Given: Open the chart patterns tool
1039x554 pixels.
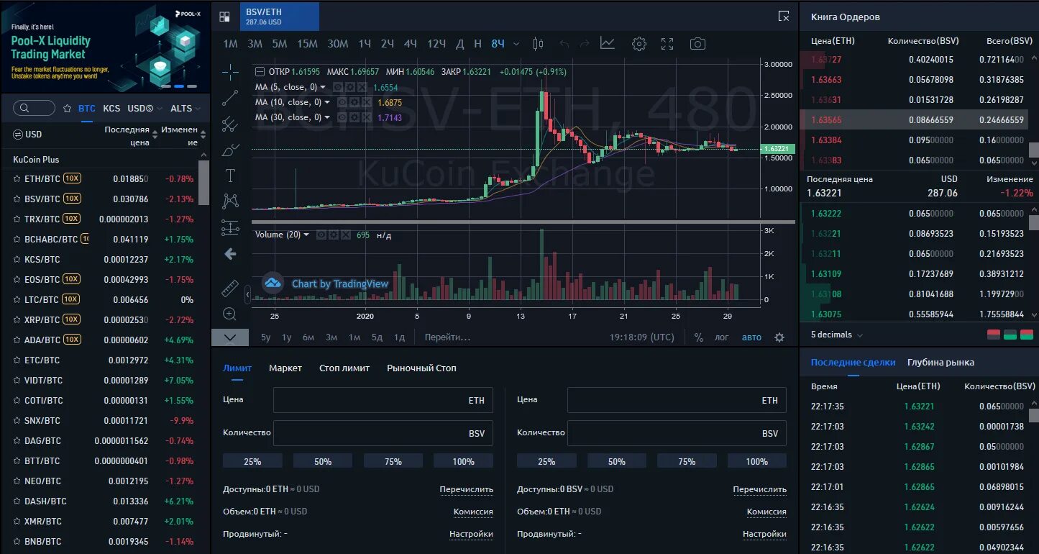Looking at the screenshot, I should [x=230, y=201].
